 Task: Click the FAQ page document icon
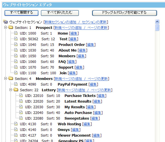point(16,61)
